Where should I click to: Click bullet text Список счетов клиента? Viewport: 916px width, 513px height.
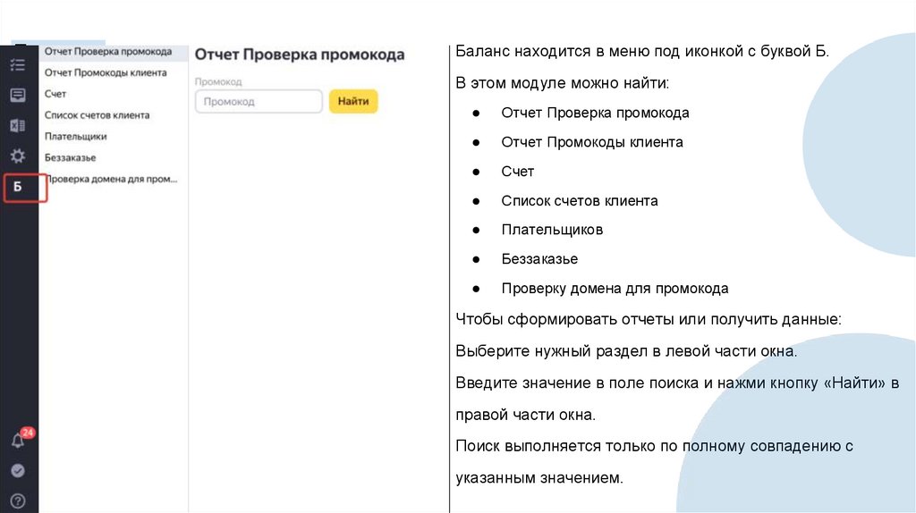click(580, 201)
